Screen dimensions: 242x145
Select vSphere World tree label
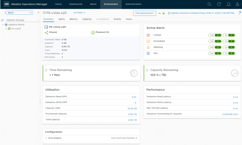pyautogui.click(x=16, y=25)
